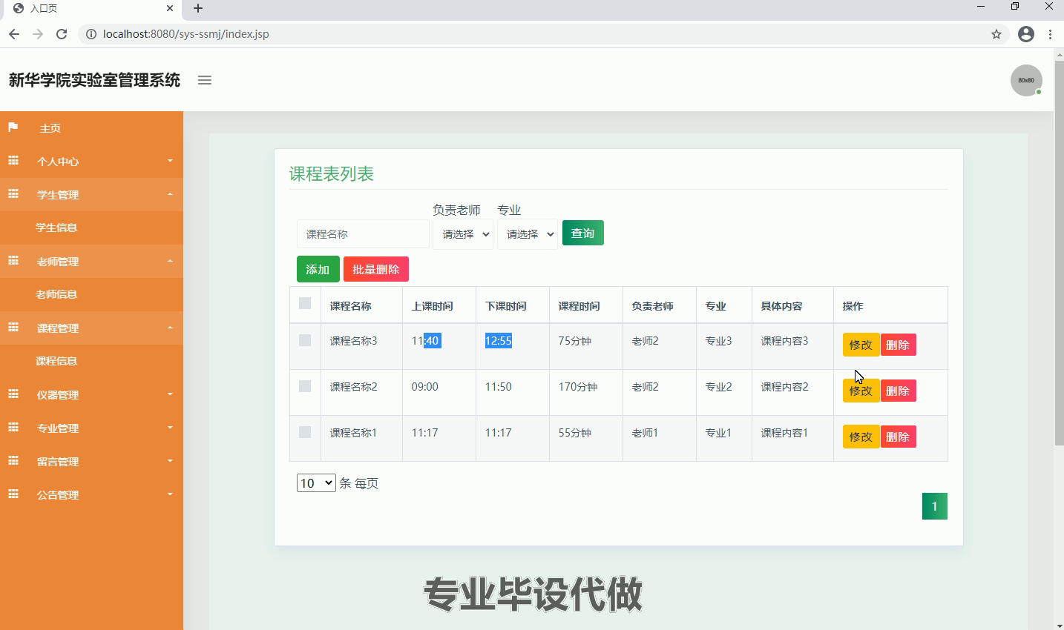Click the 新华学院实验室管理系统 title
The height and width of the screenshot is (630, 1064).
click(x=94, y=80)
